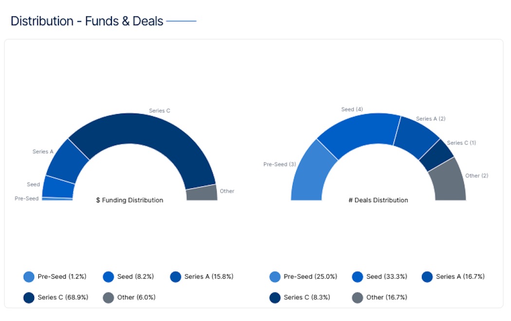Toggle Seed (8.2%) legend entry
511x321 pixels.
coord(128,277)
